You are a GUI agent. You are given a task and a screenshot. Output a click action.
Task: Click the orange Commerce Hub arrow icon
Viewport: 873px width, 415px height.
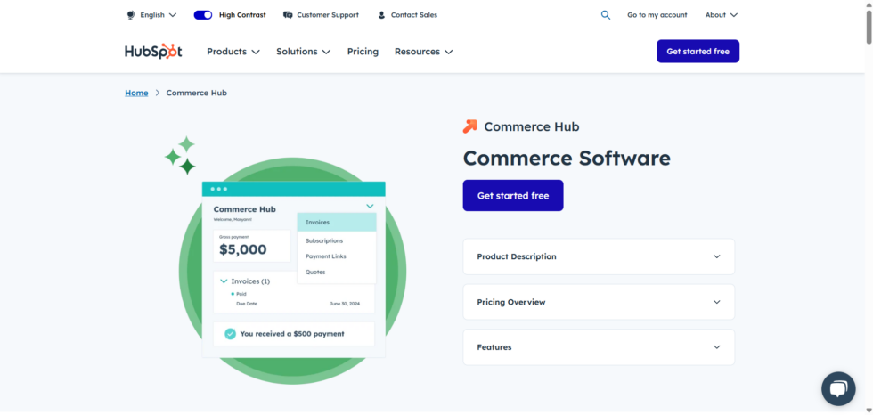click(470, 126)
